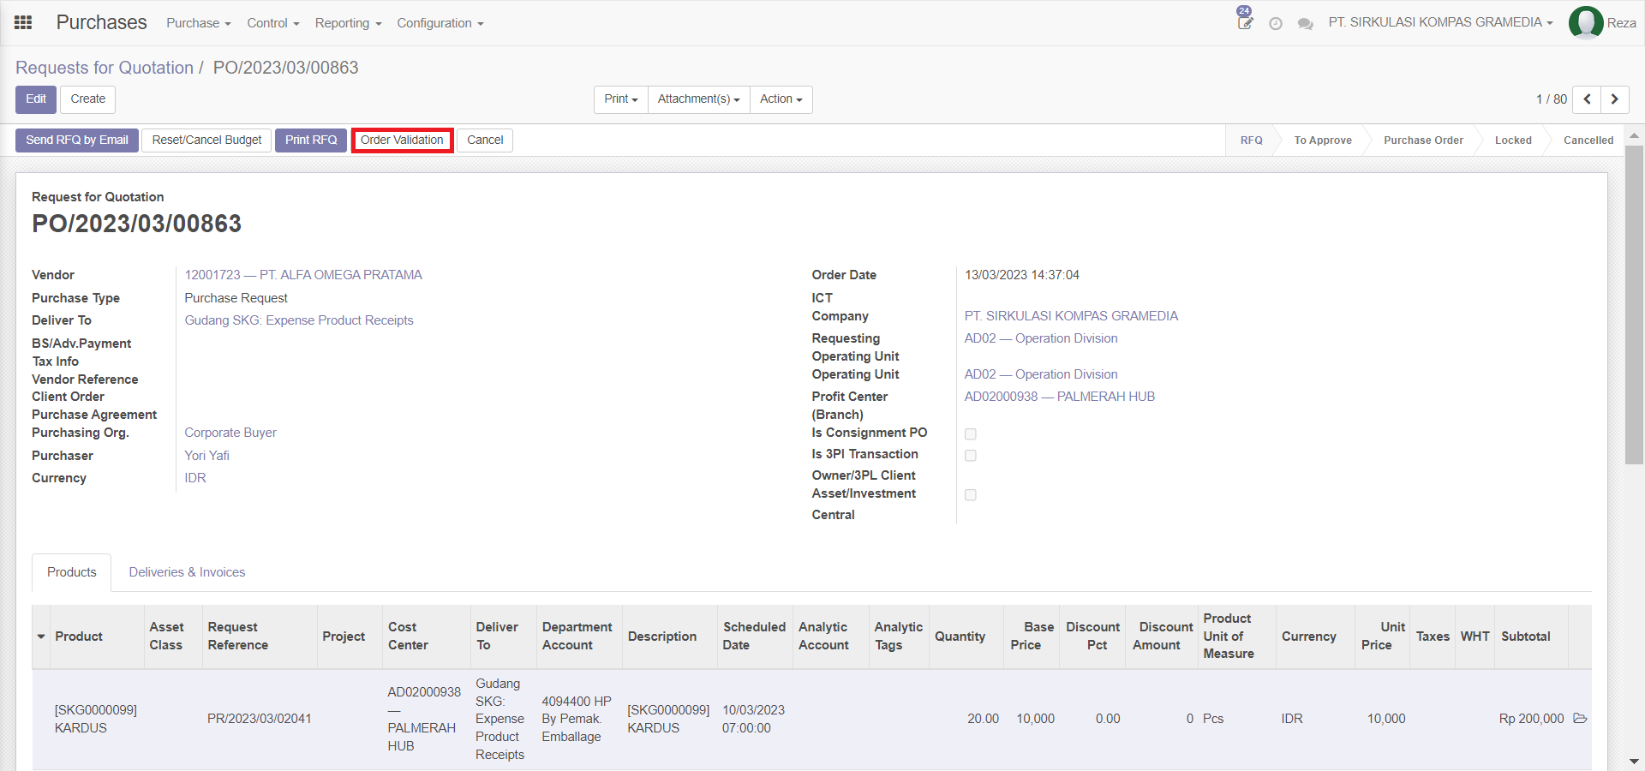Go to the previous record arrow
The width and height of the screenshot is (1645, 771).
click(x=1587, y=99)
